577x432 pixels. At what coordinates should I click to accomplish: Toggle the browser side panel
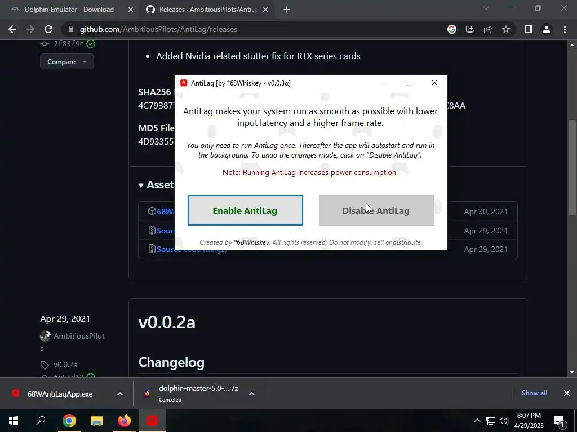tap(529, 29)
